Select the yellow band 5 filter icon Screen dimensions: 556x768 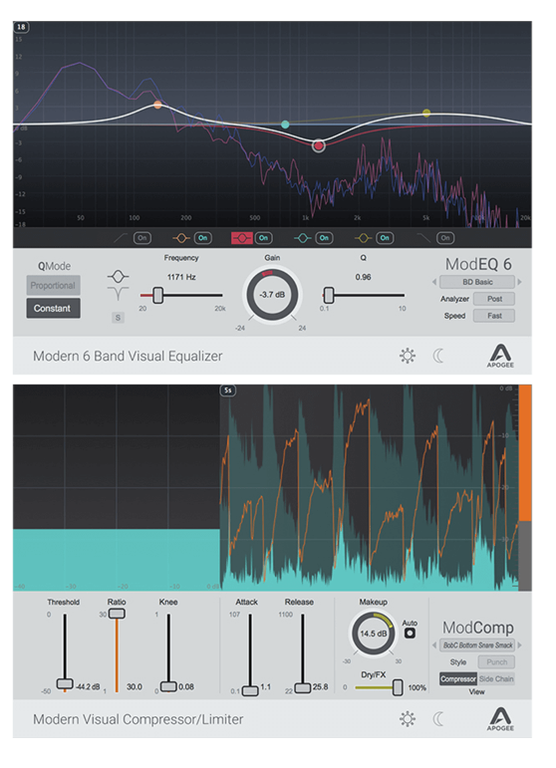363,238
